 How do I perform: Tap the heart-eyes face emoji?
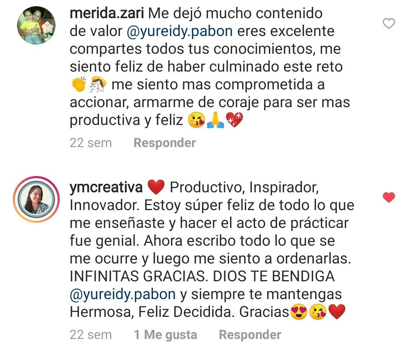click(299, 312)
